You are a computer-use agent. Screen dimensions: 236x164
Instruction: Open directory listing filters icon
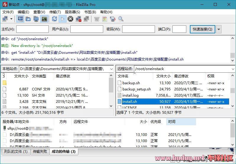point(97,19)
